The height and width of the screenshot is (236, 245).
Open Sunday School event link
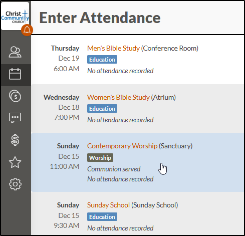tap(108, 205)
